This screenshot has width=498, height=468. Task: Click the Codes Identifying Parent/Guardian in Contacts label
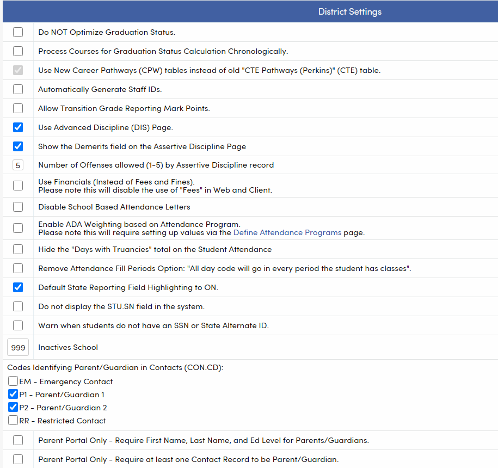(115, 368)
